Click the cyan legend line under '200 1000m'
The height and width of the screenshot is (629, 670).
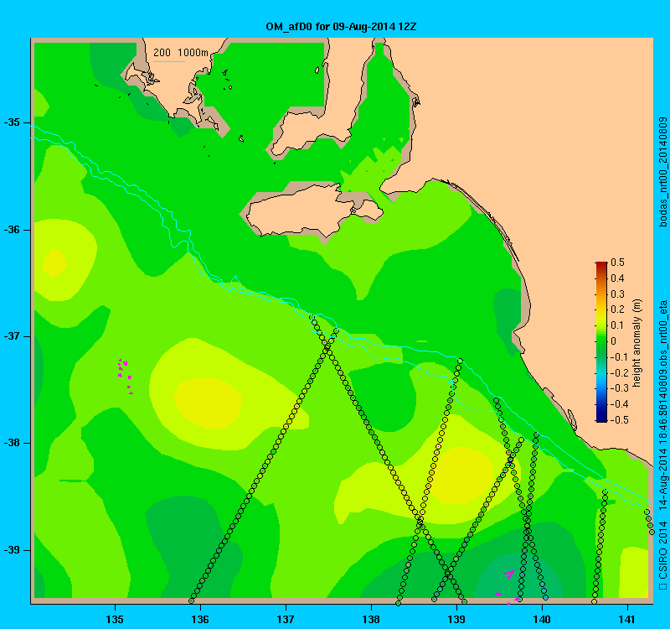click(169, 61)
